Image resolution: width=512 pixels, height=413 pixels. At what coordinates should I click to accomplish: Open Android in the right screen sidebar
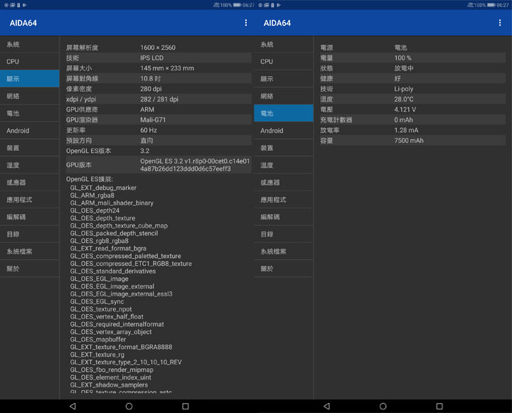coord(283,131)
